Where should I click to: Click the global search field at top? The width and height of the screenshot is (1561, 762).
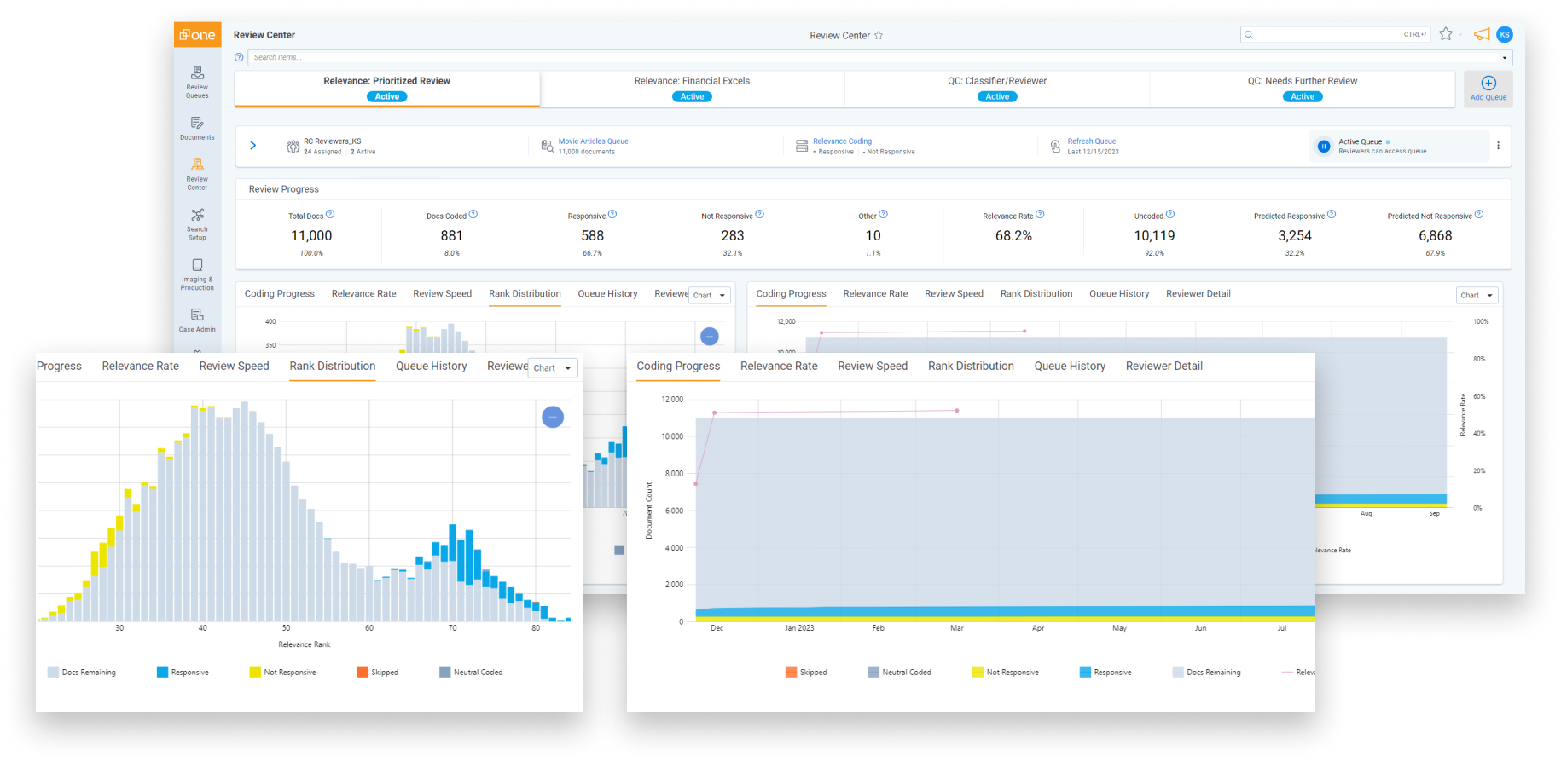pos(1335,34)
